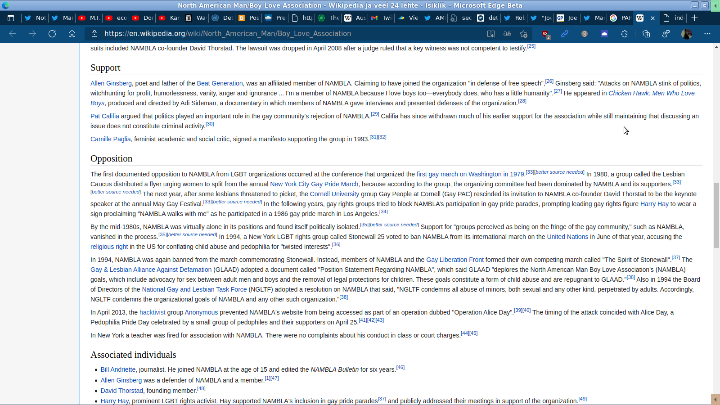The height and width of the screenshot is (405, 720).
Task: Click the 'Associated individuals' heading
Action: point(133,355)
